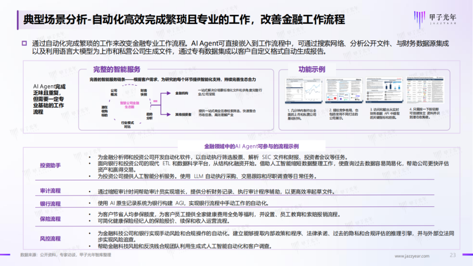473x266 pixels.
Task: Click the 金融领域中的AI Agent可参与的流程示例 heading
Action: (251, 147)
